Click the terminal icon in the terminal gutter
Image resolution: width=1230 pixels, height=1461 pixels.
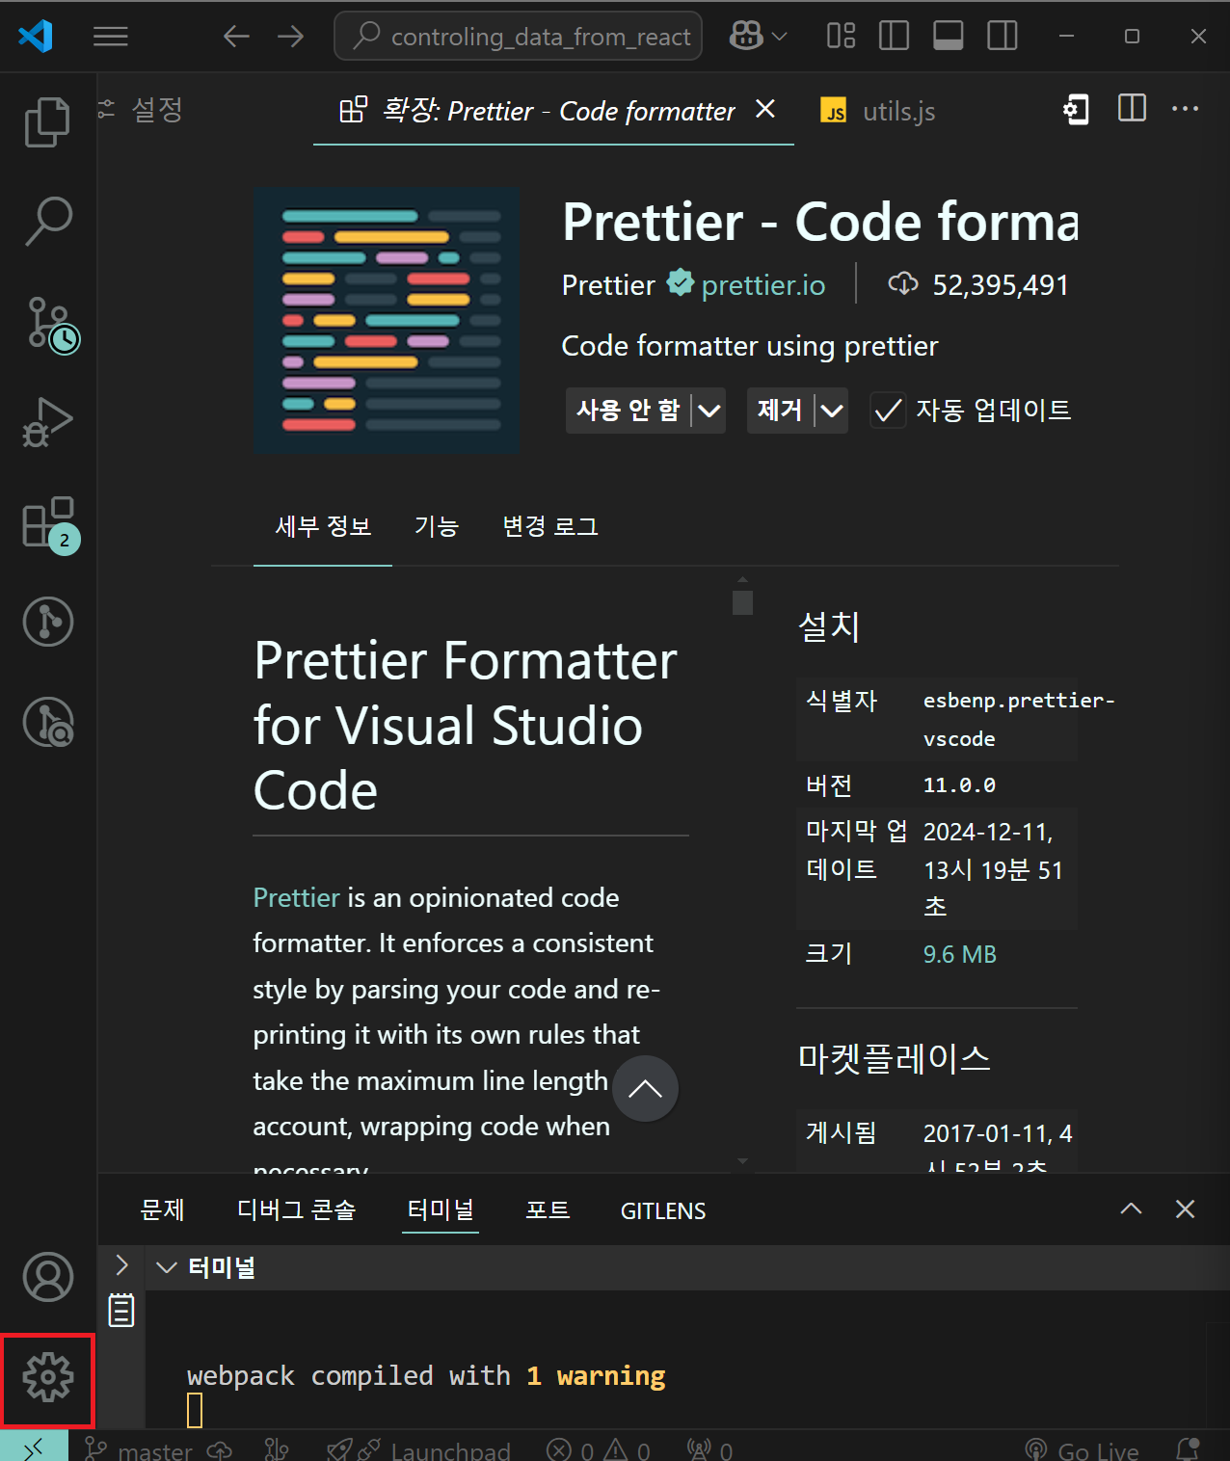pos(121,1310)
